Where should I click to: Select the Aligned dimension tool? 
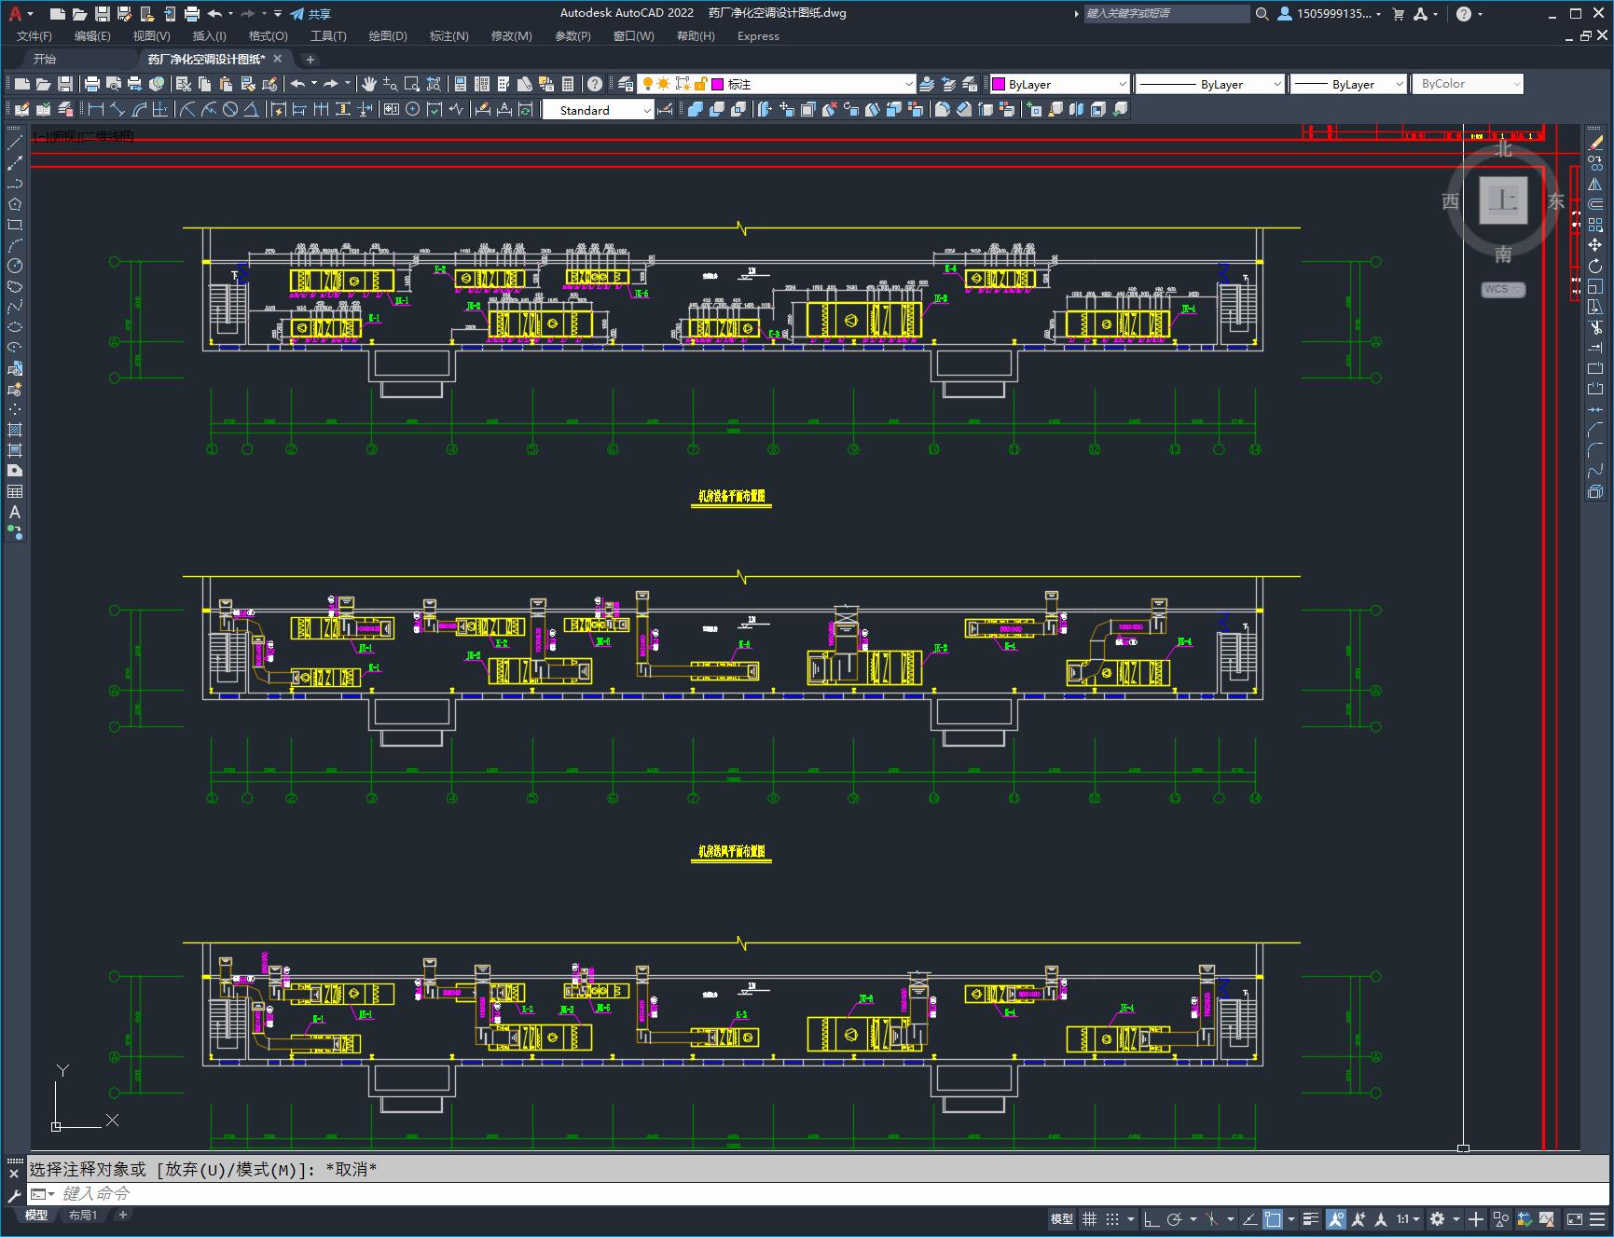click(117, 110)
